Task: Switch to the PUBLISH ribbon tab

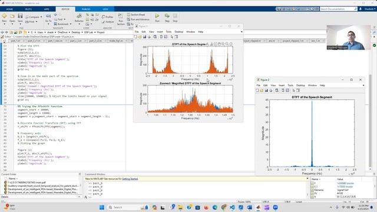Action: pyautogui.click(x=86, y=9)
